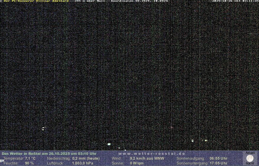
Task: Click the bright green light at bottom center
Action: (109, 144)
